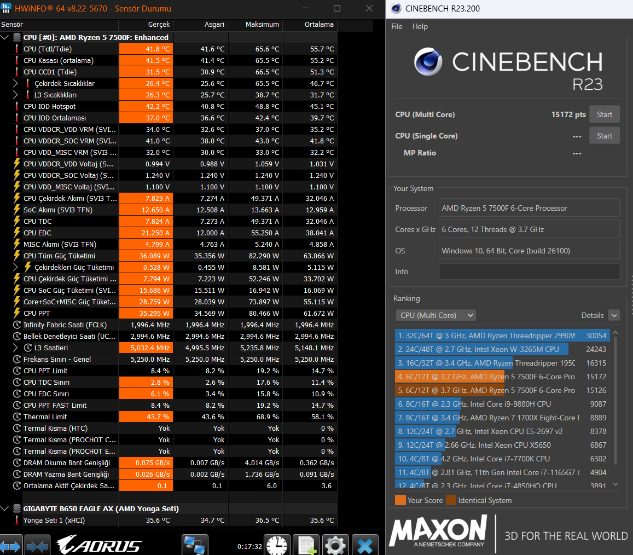The image size is (633, 555).
Task: Click the Cinebench ranking list scrollbar
Action: [615, 400]
